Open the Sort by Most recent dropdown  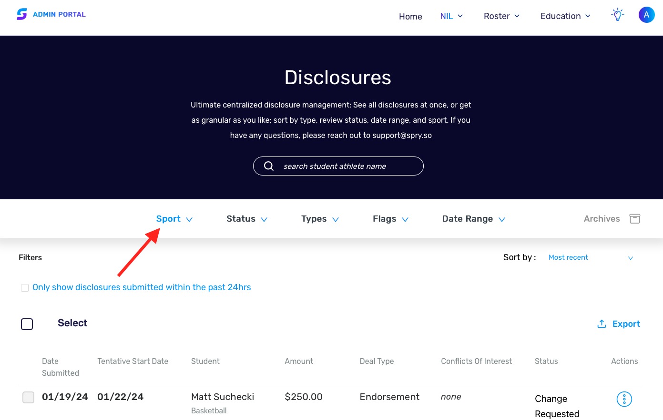point(591,257)
